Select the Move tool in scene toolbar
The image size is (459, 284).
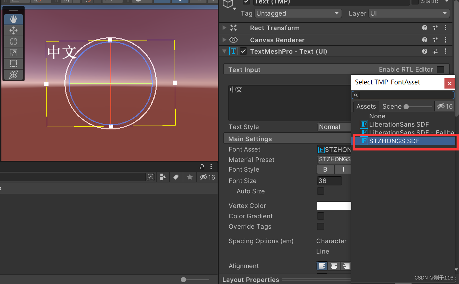14,30
